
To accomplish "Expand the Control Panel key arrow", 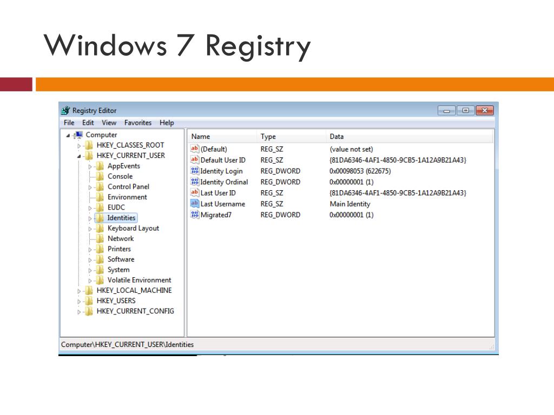I will tap(90, 188).
